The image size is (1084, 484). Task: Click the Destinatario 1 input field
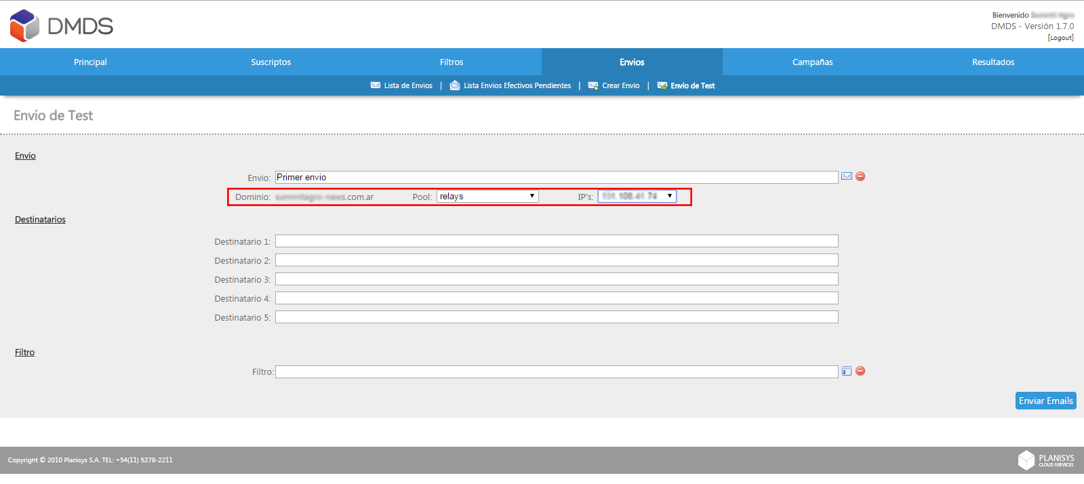pyautogui.click(x=557, y=241)
